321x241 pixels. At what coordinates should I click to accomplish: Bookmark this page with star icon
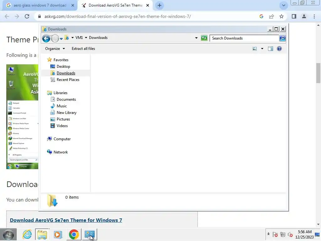(x=282, y=16)
